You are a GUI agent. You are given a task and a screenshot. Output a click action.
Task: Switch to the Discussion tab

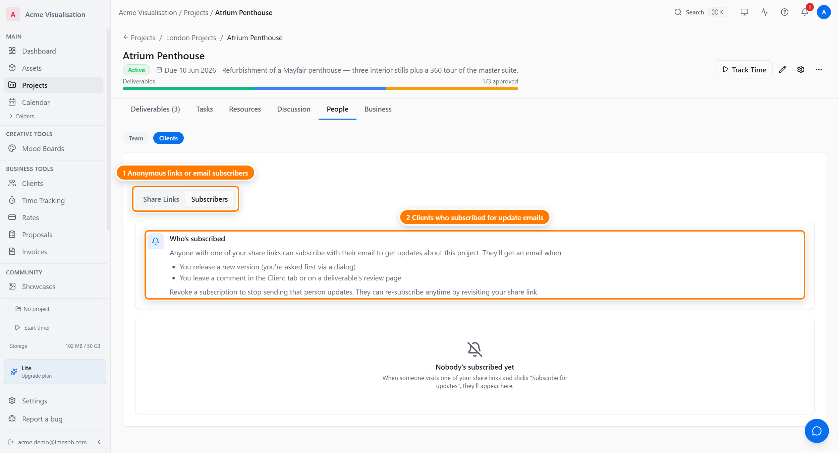(294, 109)
